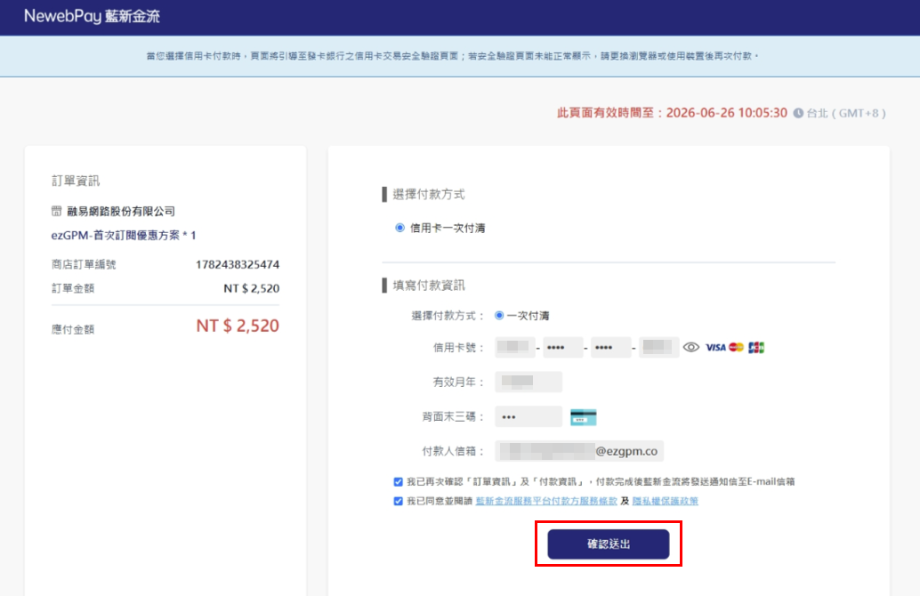The height and width of the screenshot is (596, 920).
Task: Select 信用卡一次付清 radio button
Action: pos(399,228)
